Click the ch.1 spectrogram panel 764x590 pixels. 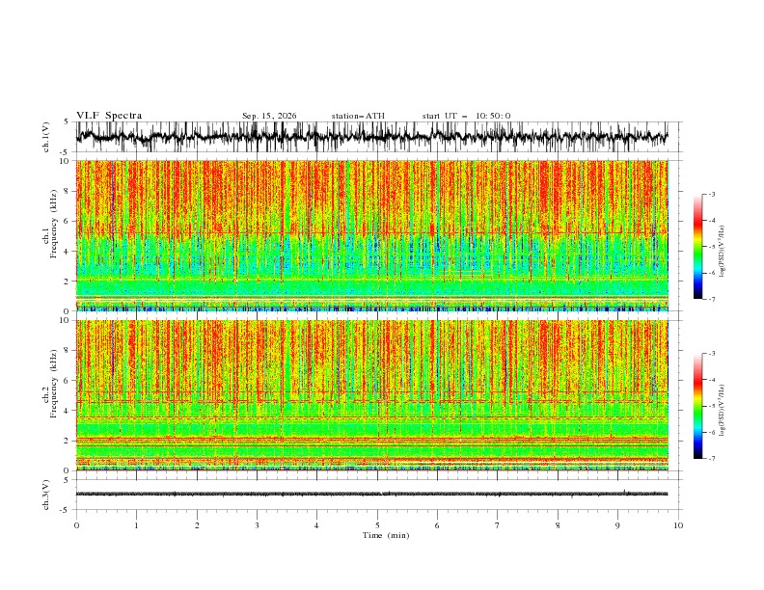[371, 235]
